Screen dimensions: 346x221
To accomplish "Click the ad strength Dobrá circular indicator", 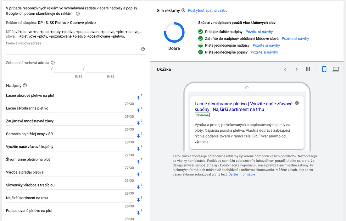I will [x=174, y=32].
